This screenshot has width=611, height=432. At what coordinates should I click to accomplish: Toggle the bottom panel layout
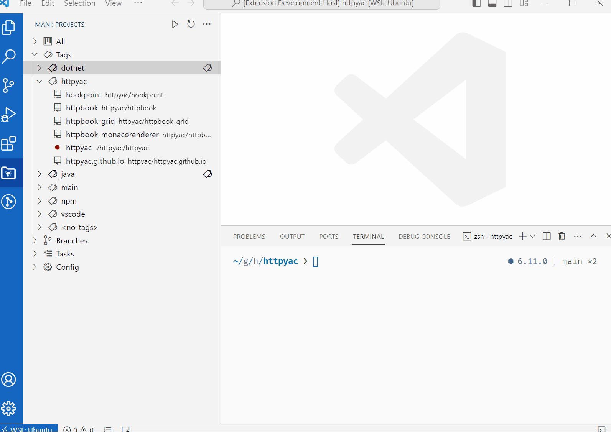(492, 3)
